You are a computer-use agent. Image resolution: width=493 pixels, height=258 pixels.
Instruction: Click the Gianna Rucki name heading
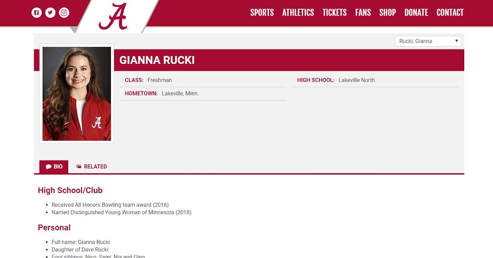[157, 60]
